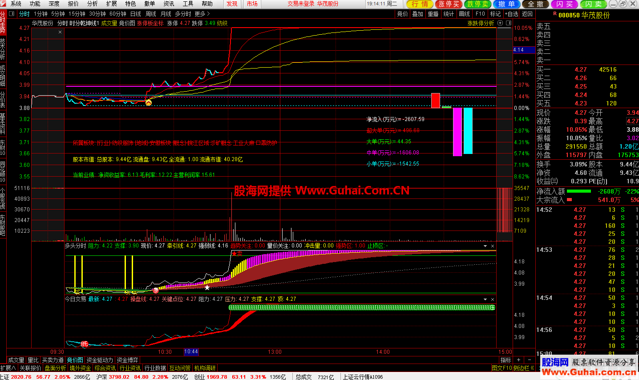The image size is (639, 380).
Task: Close the 今日交易 indicator panel
Action: (493, 299)
